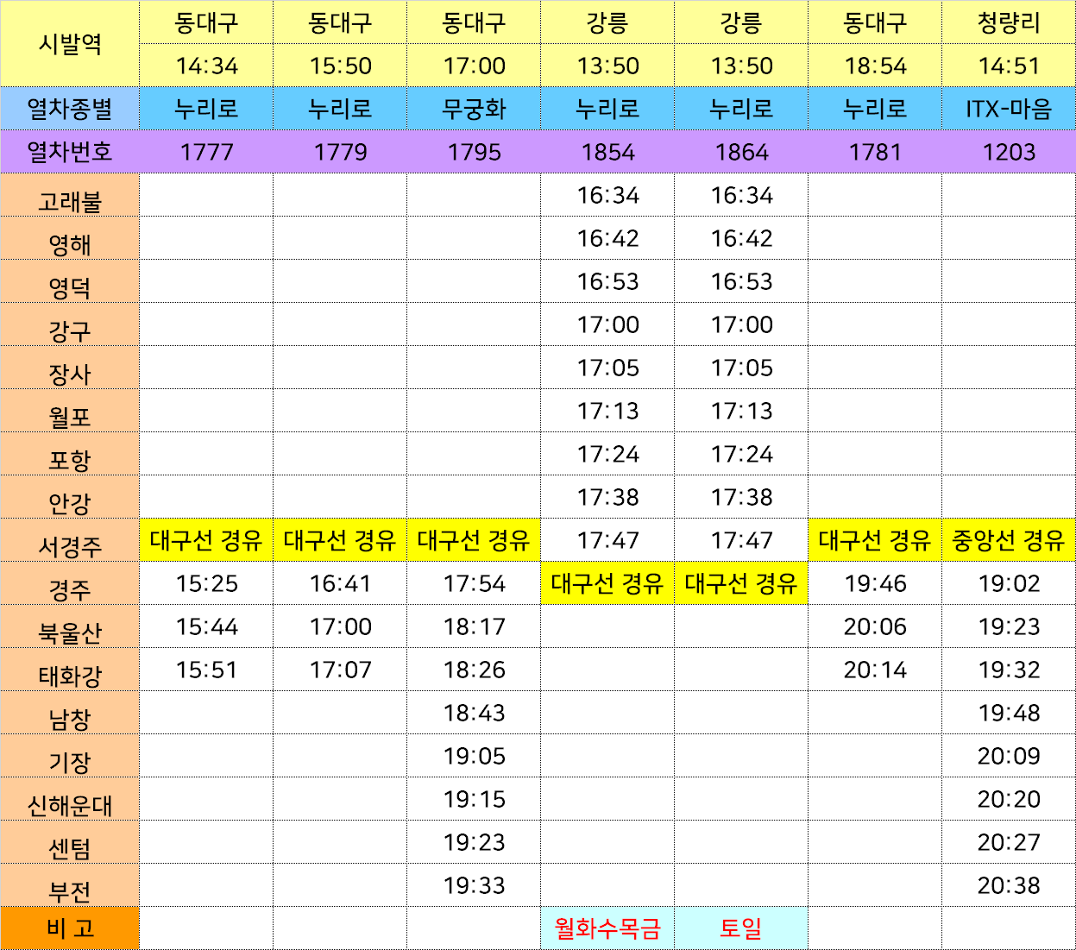Select the 토일 remark cell
1076x950 pixels.
[x=741, y=928]
